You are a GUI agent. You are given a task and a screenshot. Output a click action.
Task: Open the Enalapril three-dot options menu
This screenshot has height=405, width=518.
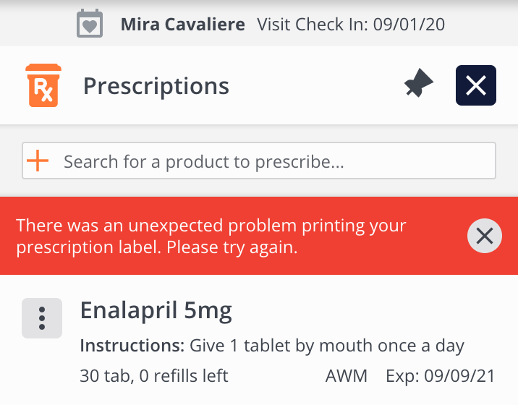click(x=42, y=318)
